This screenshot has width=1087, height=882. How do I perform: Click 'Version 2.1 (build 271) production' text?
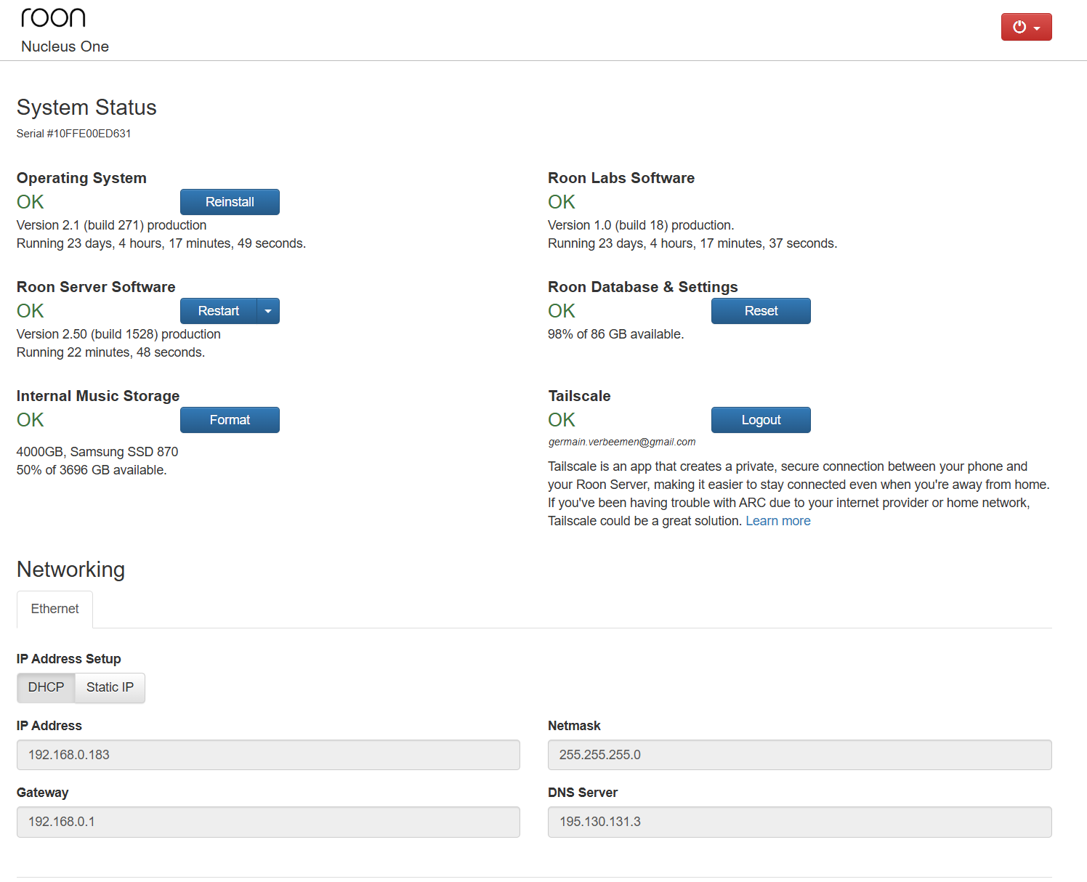tap(111, 225)
